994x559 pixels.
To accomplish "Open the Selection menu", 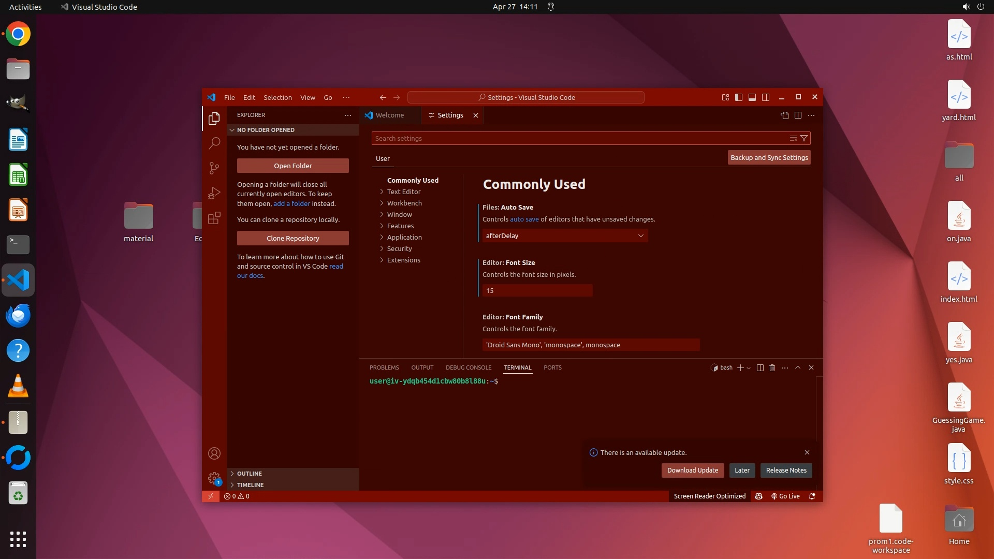I will point(277,97).
